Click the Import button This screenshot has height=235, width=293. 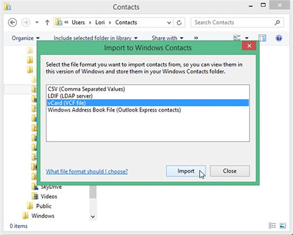[x=186, y=171]
